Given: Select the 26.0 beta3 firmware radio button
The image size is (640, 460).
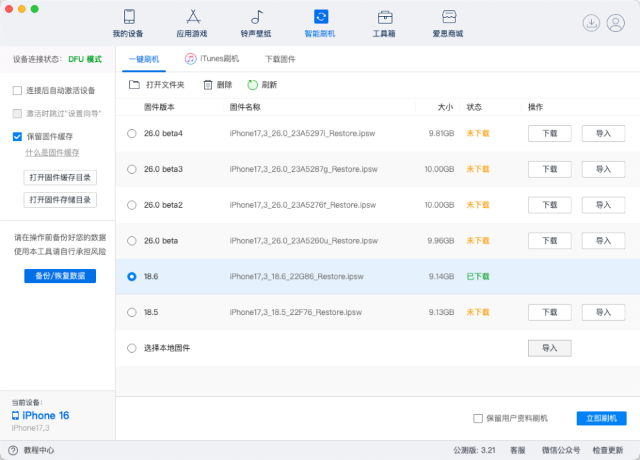Looking at the screenshot, I should pos(132,169).
